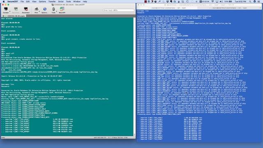This screenshot has width=263, height=148.
Task: Click the Connect toolbar icon
Action: [6, 10]
